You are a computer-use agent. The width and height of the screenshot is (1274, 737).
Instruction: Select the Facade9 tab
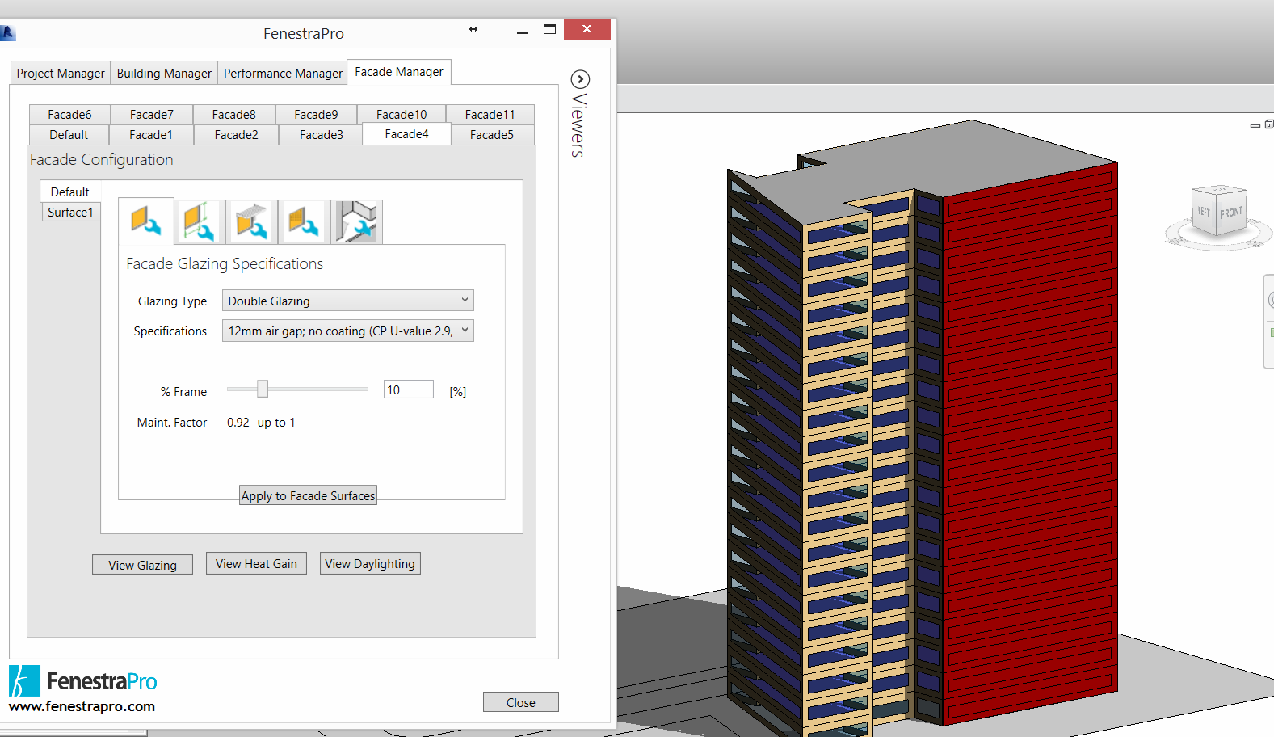point(316,115)
